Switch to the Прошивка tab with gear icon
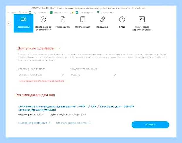The width and height of the screenshot is (182, 143). coord(102,22)
